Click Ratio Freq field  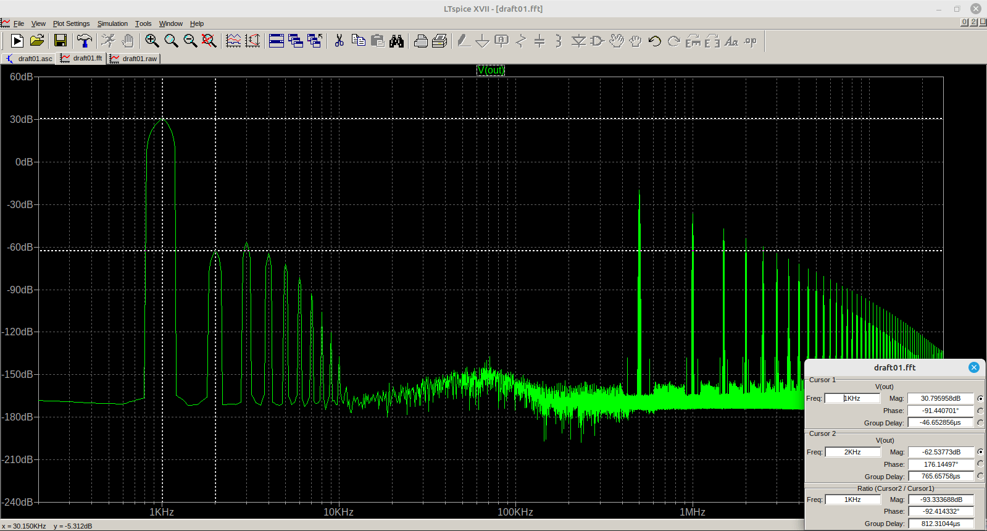[852, 500]
